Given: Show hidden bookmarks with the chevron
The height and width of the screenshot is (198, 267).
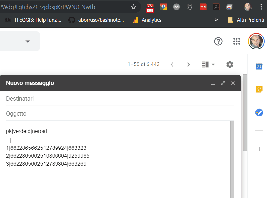Looking at the screenshot, I should click(216, 20).
